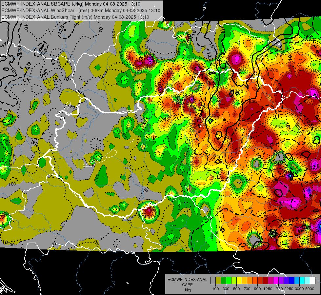Click the legend value label 900
Screen dimensions: 321x295
coord(257,289)
